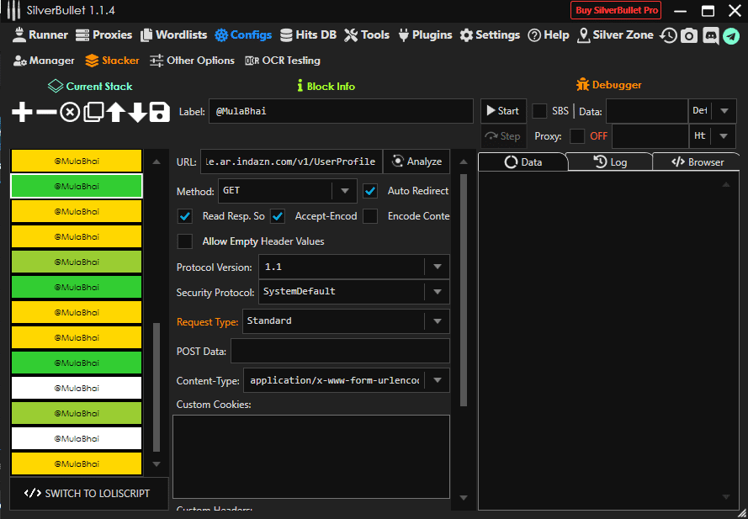Screen dimensions: 748x519
Task: Click the circled X disable block icon
Action: coord(70,113)
